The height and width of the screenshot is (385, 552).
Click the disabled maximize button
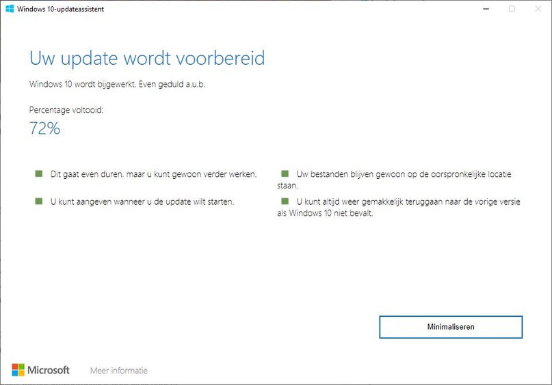512,9
